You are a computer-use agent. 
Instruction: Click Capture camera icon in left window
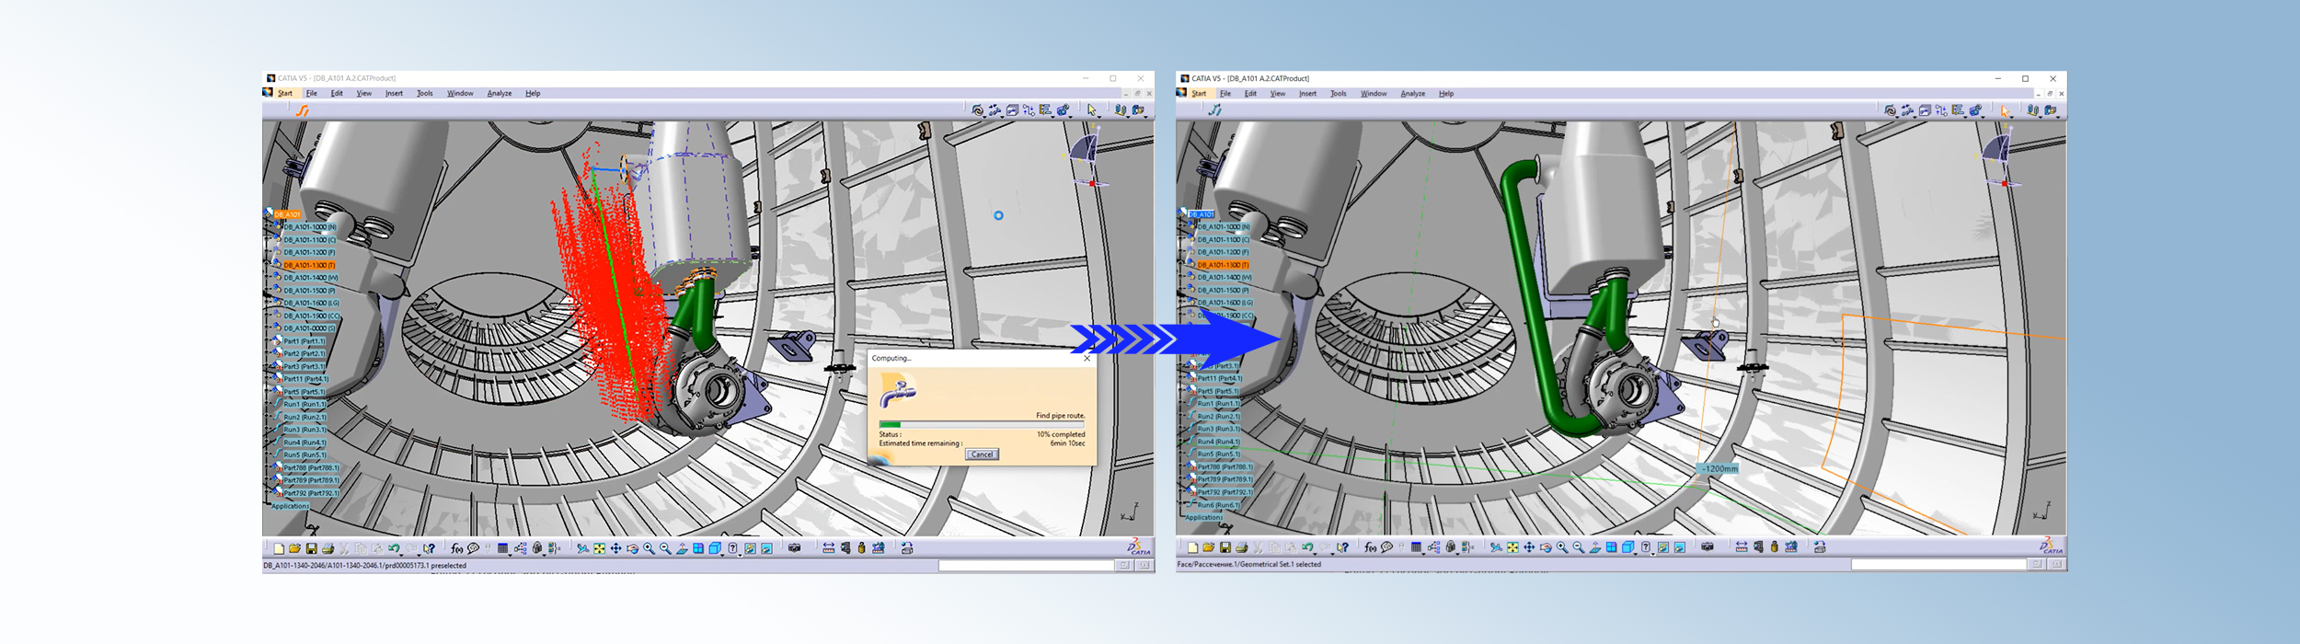click(795, 548)
